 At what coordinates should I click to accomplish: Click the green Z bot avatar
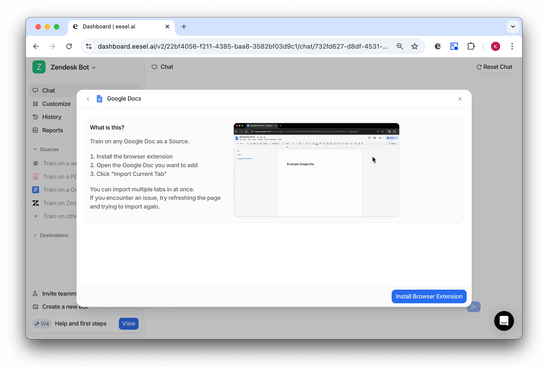point(39,67)
